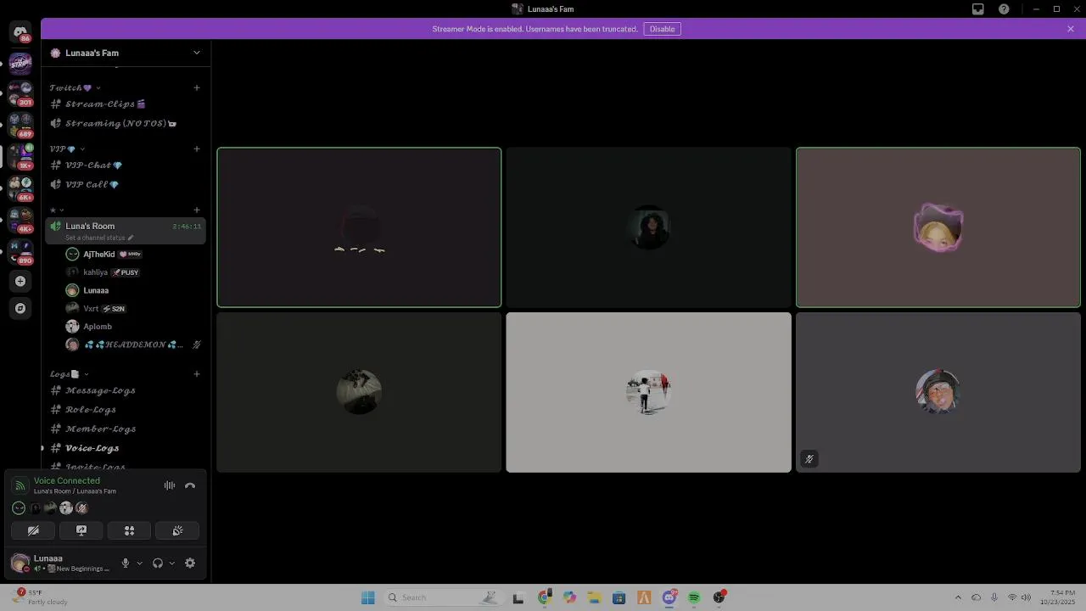Image resolution: width=1086 pixels, height=611 pixels.
Task: Create channel in VIP category plus icon
Action: point(197,149)
